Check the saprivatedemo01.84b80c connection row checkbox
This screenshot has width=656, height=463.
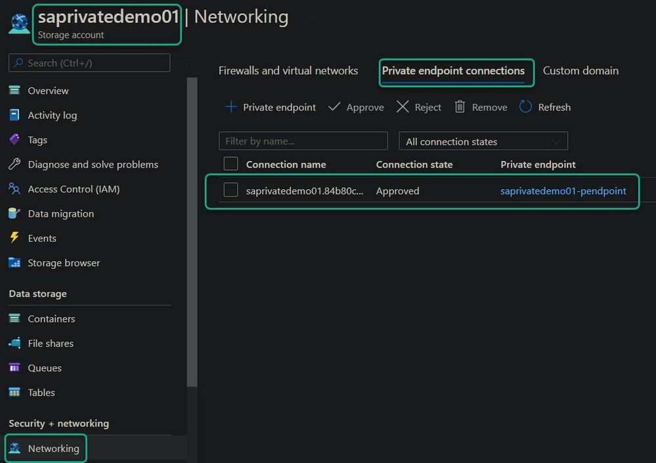pyautogui.click(x=231, y=190)
